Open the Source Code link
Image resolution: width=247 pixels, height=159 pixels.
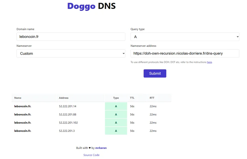pos(91,155)
